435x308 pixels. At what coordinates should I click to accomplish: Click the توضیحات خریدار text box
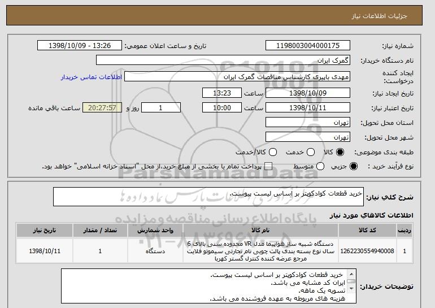[x=208, y=286]
